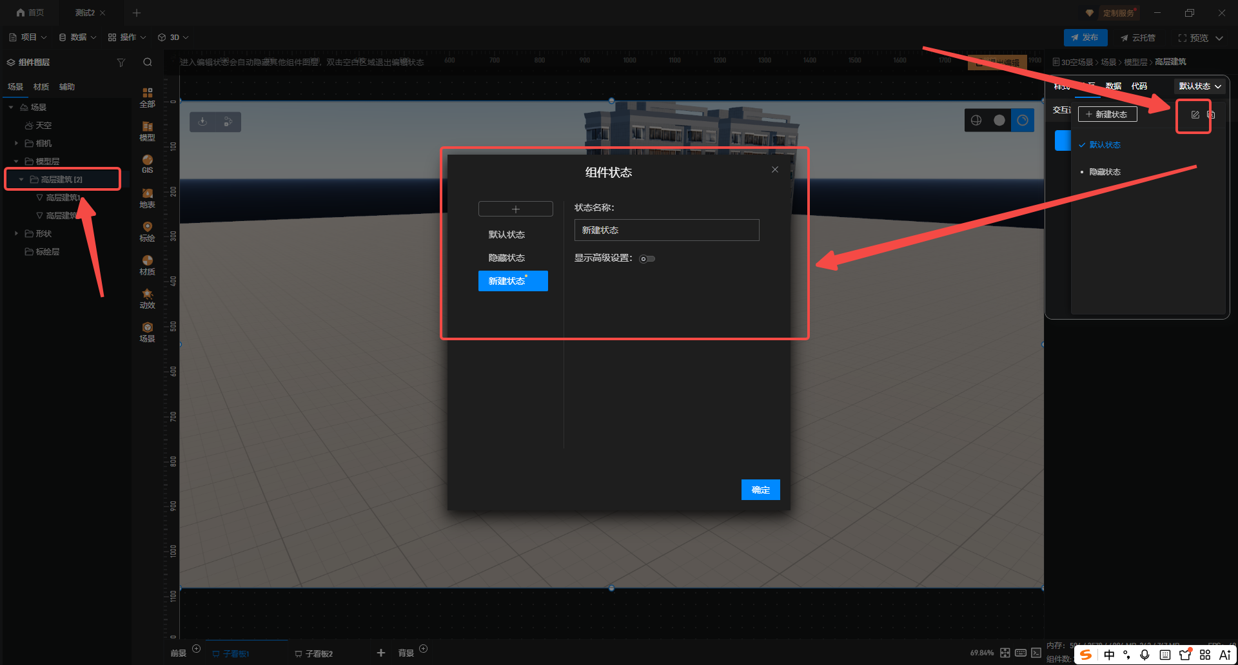The image size is (1238, 665).
Task: Open the 动效 effects category
Action: coord(147,298)
